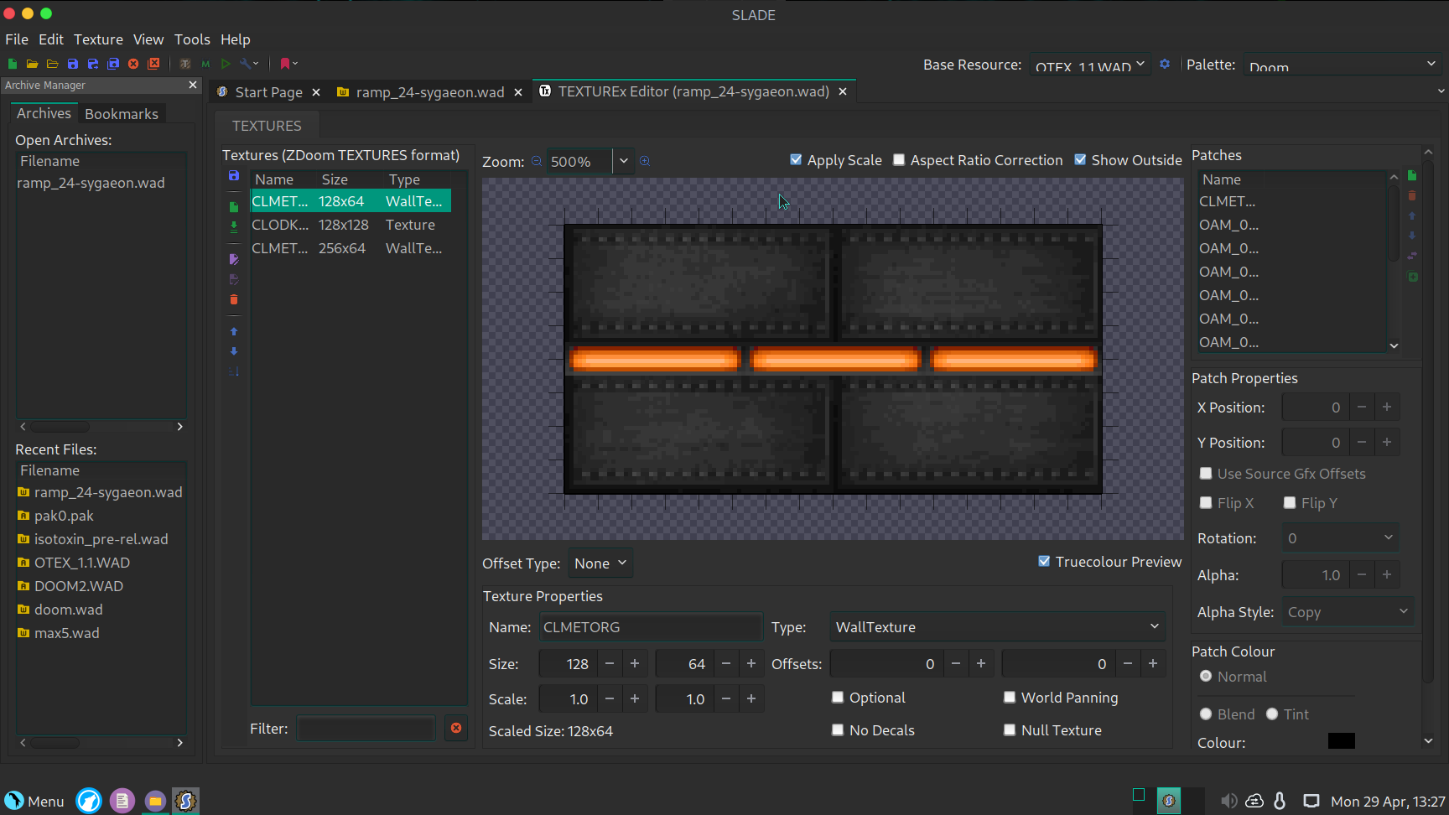Click the red Delete Texture trash icon
Screen dimensions: 1449x815
click(234, 299)
